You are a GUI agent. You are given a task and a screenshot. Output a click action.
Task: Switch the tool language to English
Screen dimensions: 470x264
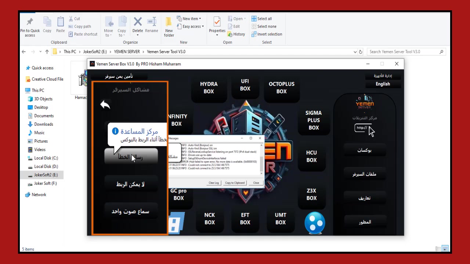point(383,84)
